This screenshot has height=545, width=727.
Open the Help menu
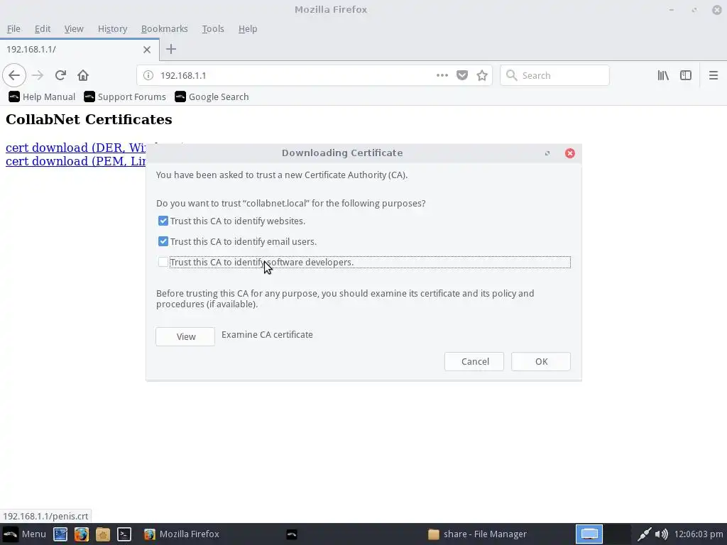248,28
